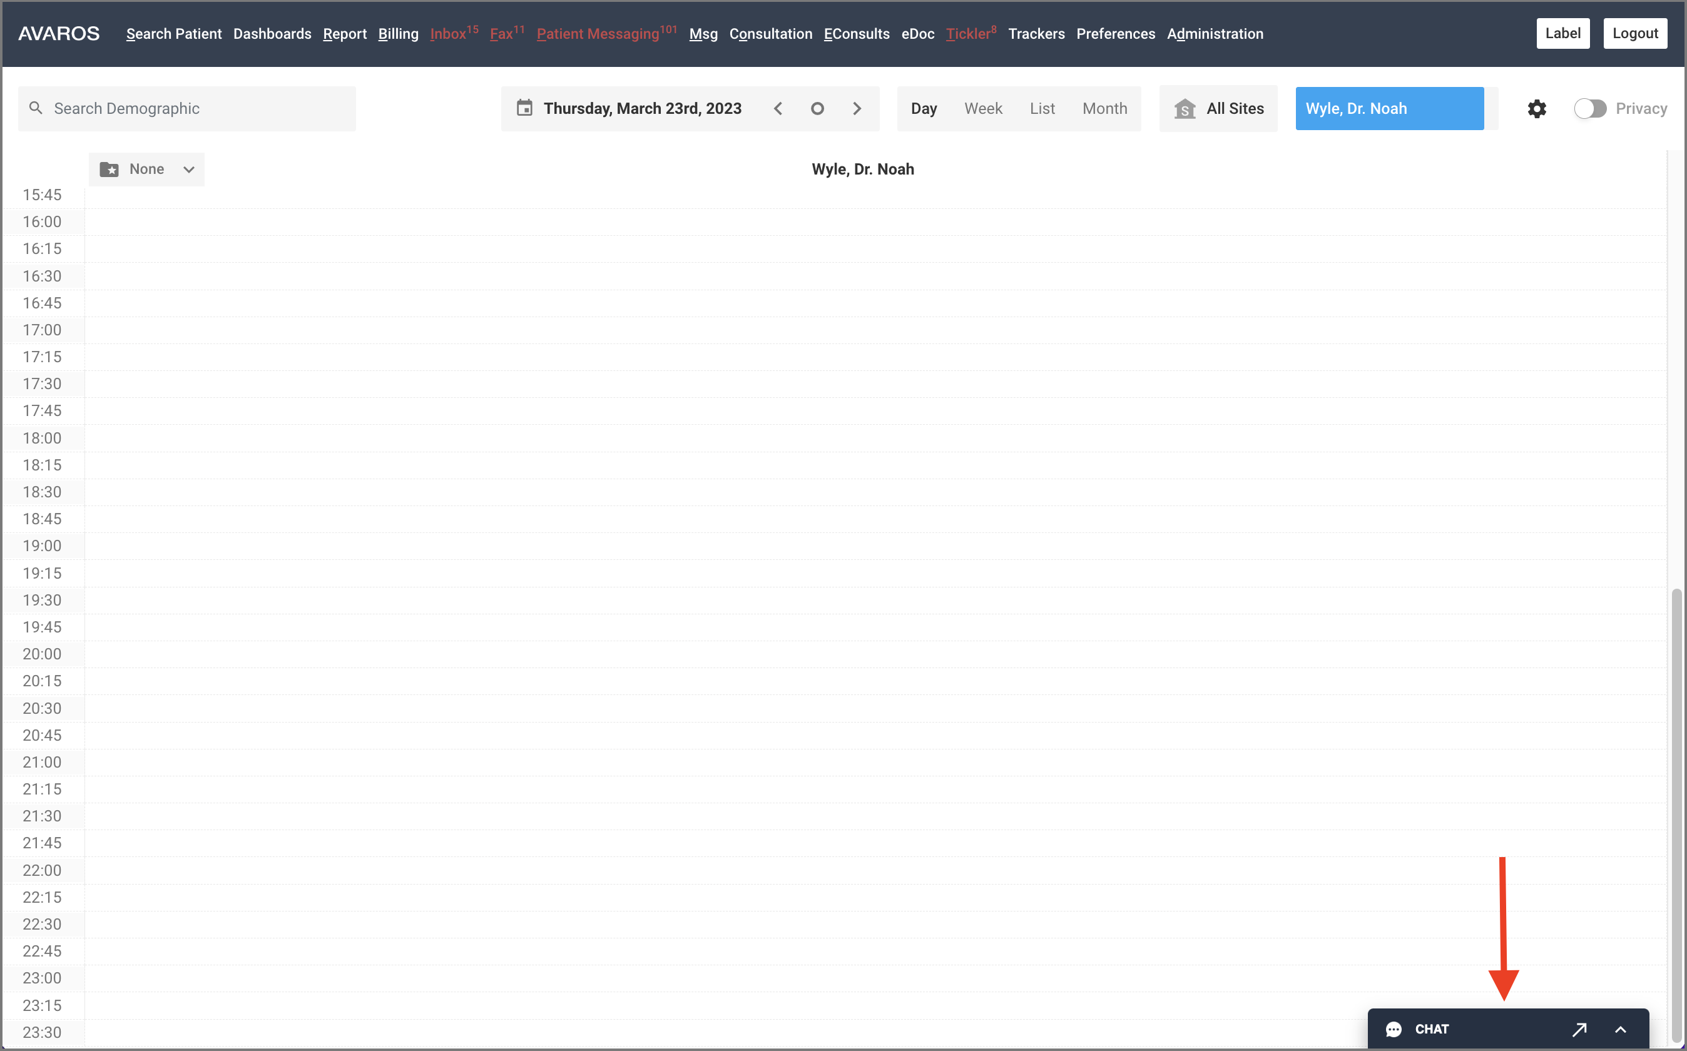The width and height of the screenshot is (1687, 1051).
Task: Switch to Month view
Action: coord(1104,108)
